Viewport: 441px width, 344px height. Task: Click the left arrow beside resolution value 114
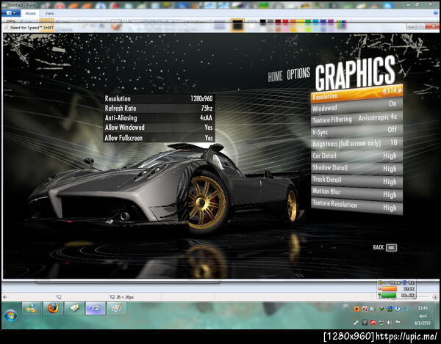pos(384,91)
